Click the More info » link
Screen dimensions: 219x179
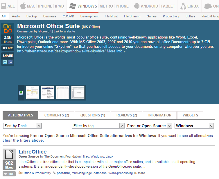click(x=116, y=51)
